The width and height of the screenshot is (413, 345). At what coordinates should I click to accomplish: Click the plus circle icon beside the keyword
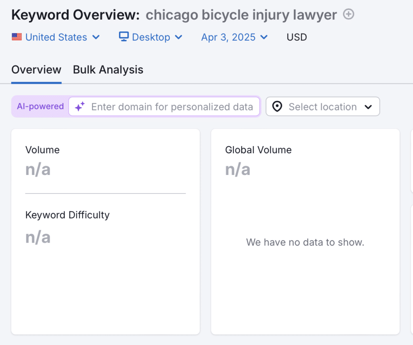click(x=348, y=15)
